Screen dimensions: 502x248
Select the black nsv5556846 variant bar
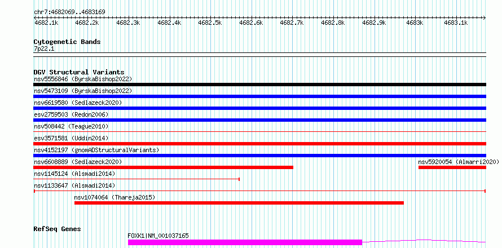(259, 85)
